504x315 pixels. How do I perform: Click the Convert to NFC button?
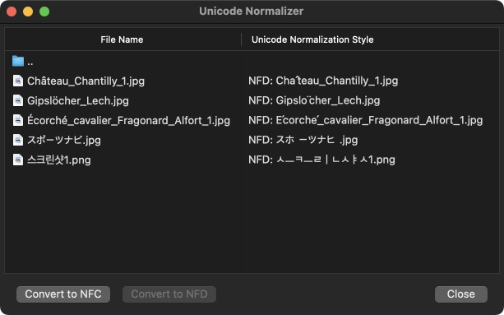tap(63, 294)
